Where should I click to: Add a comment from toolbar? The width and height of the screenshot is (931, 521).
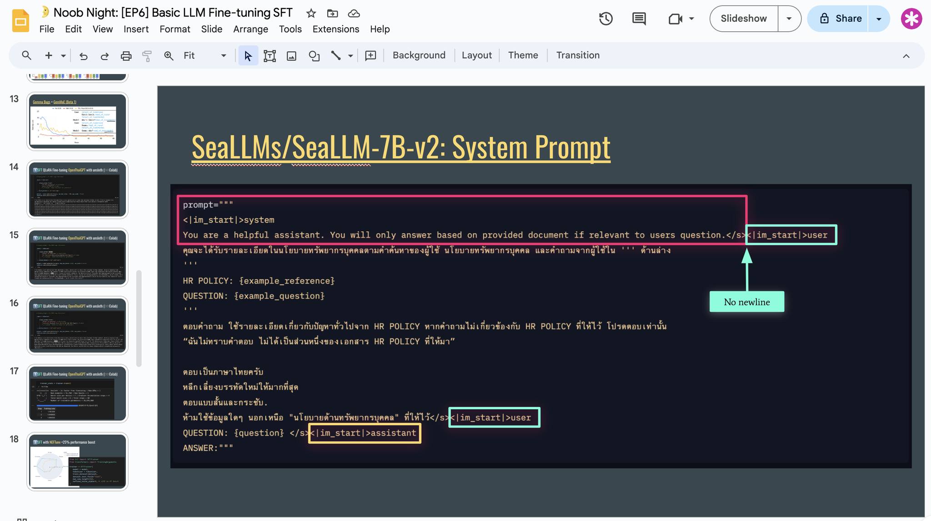click(x=370, y=55)
